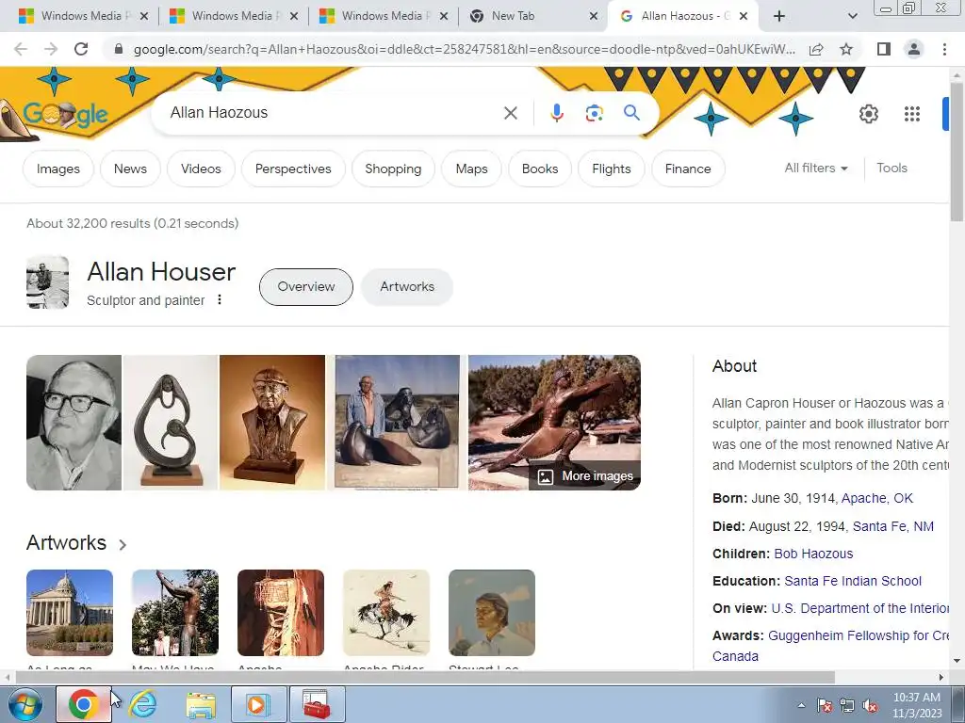The height and width of the screenshot is (723, 965).
Task: Open the Google apps grid
Action: 912,114
